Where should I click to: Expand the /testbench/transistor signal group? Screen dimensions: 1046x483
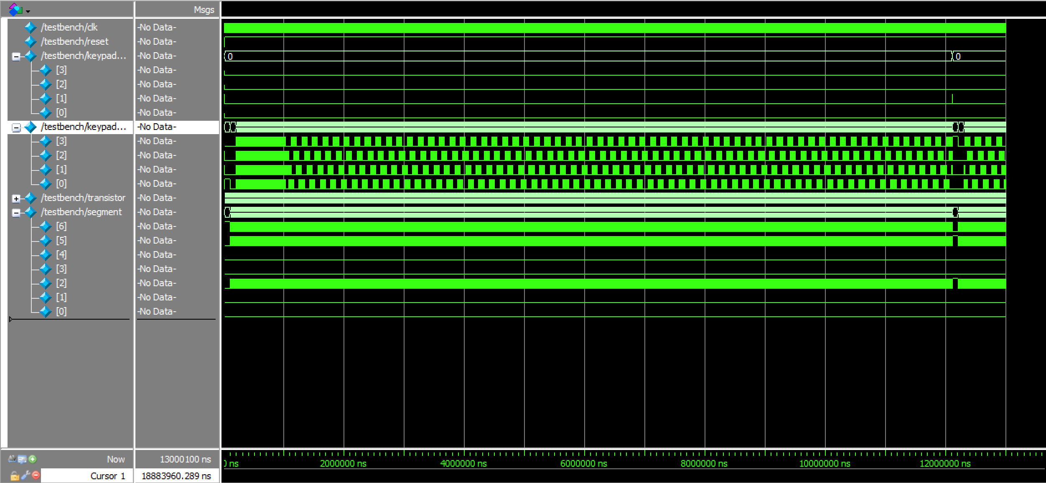pyautogui.click(x=16, y=198)
